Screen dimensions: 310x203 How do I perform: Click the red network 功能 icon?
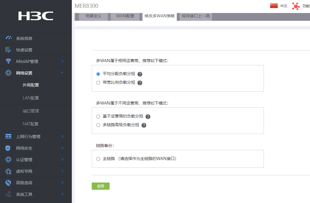(296, 6)
